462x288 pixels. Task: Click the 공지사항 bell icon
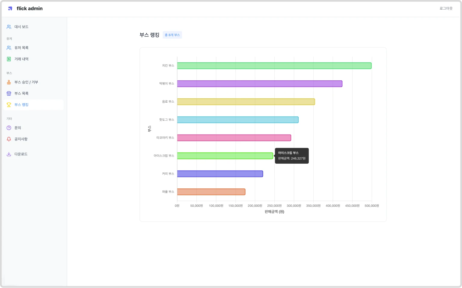click(x=9, y=139)
